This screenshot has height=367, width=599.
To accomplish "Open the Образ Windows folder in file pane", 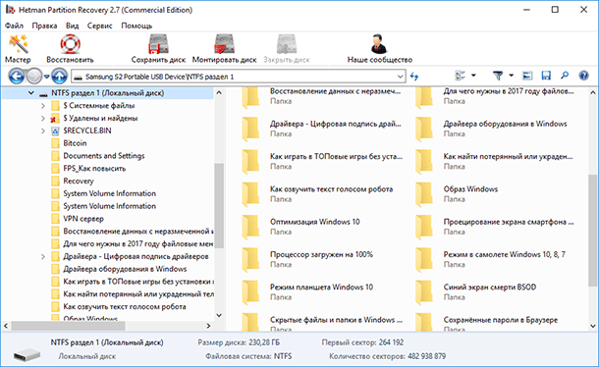I will [x=457, y=193].
